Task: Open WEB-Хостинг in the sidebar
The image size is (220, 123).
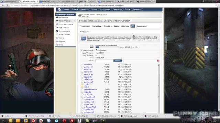Action: tap(63, 28)
